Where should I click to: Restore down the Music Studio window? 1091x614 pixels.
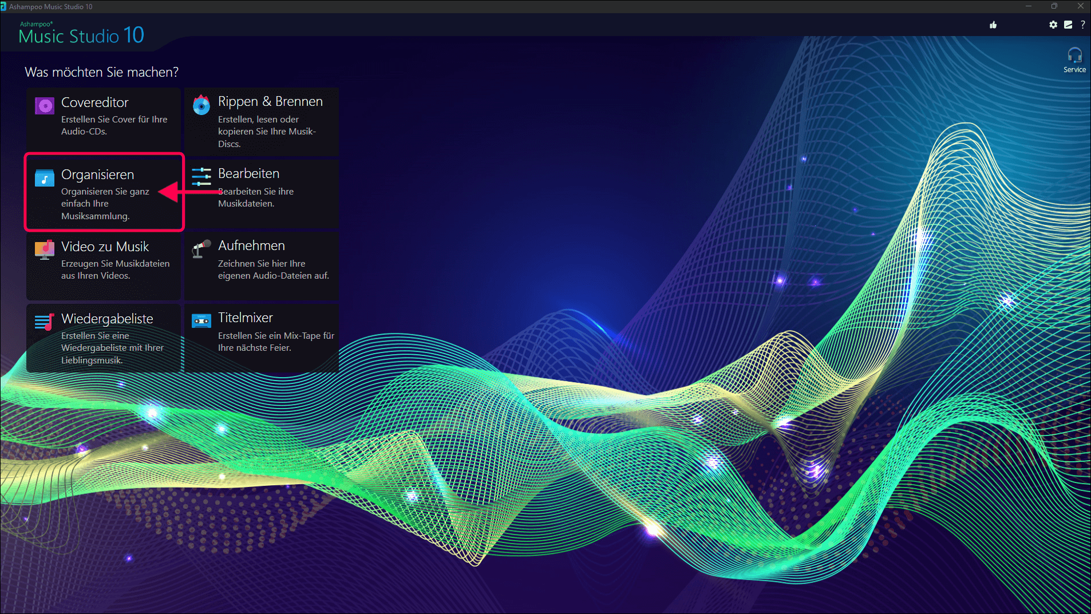pyautogui.click(x=1054, y=6)
